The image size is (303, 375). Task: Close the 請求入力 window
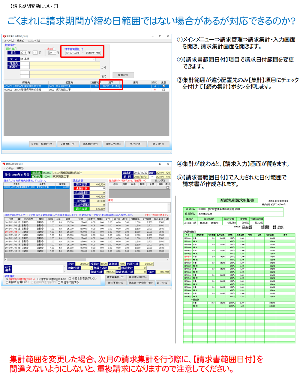[x=168, y=164]
